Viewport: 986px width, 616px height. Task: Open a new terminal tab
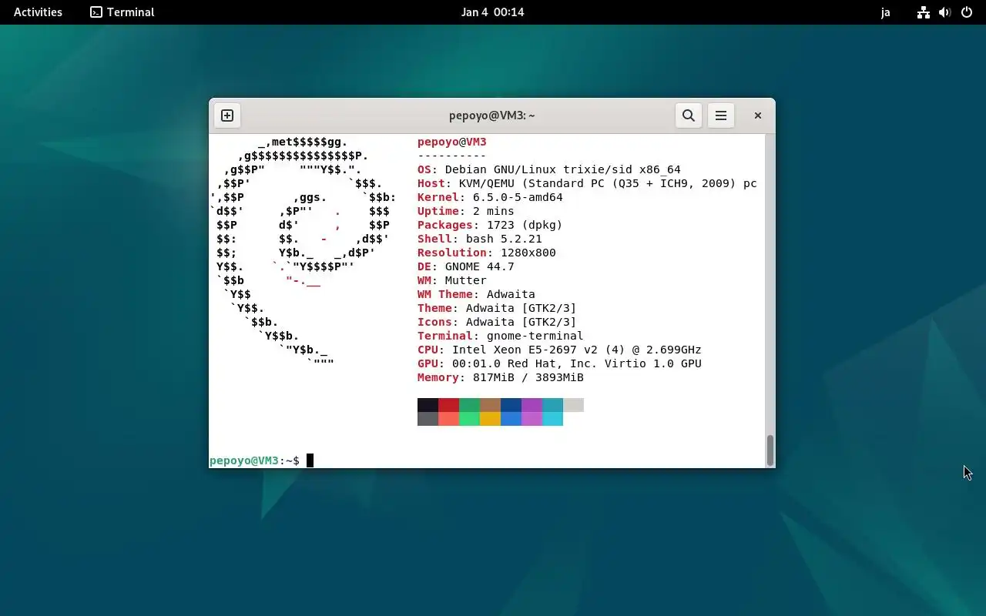227,115
